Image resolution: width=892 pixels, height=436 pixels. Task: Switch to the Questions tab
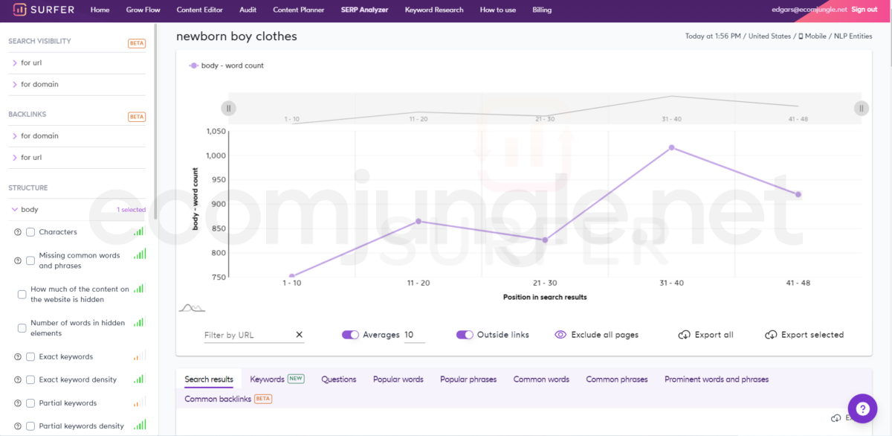coord(338,379)
